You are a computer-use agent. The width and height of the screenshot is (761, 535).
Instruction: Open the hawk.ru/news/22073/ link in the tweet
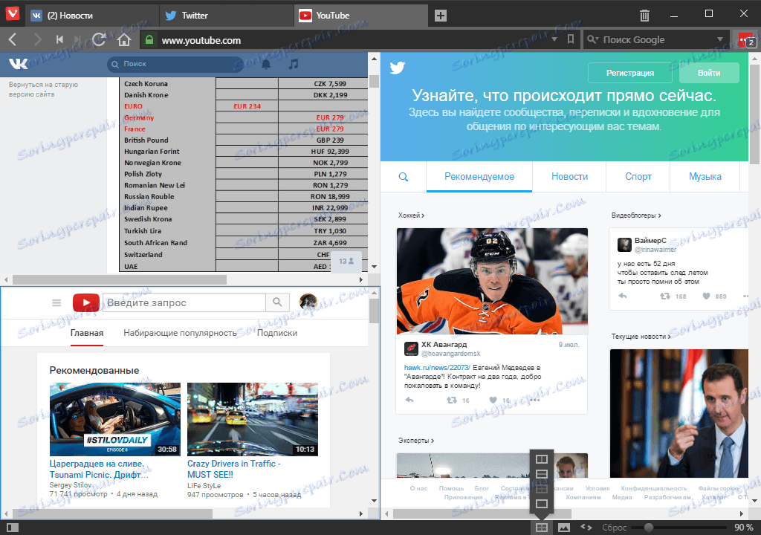437,368
